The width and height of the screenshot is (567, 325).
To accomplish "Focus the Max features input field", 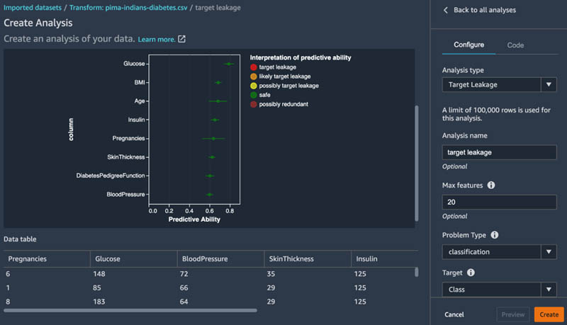I will click(499, 203).
